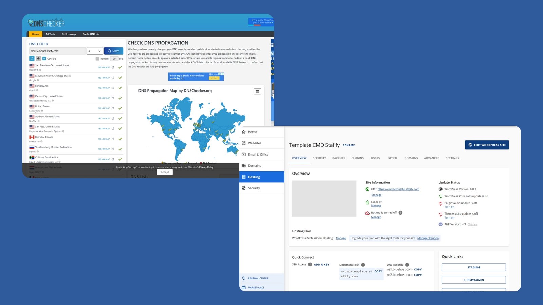Click the SSH Access info icon
The height and width of the screenshot is (305, 543).
(310, 265)
